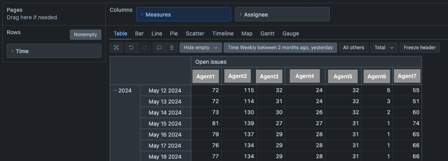Collapse the 2024 year row
Image resolution: width=448 pixels, height=161 pixels.
tap(115, 91)
